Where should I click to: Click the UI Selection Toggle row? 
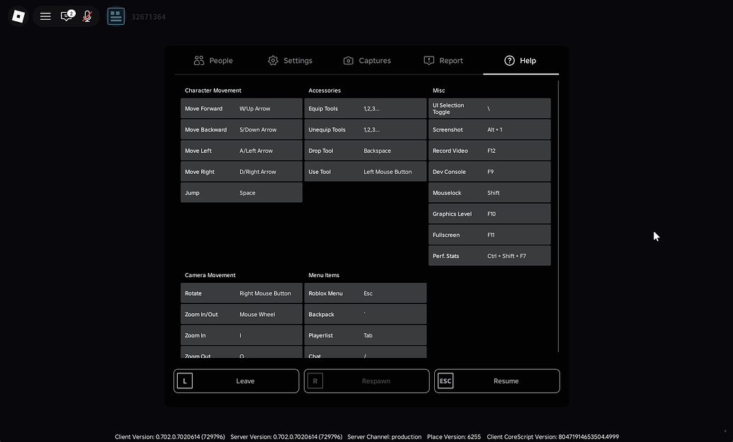(x=489, y=108)
